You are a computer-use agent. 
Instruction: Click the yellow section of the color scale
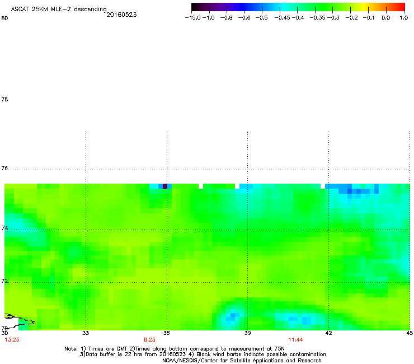click(x=364, y=7)
